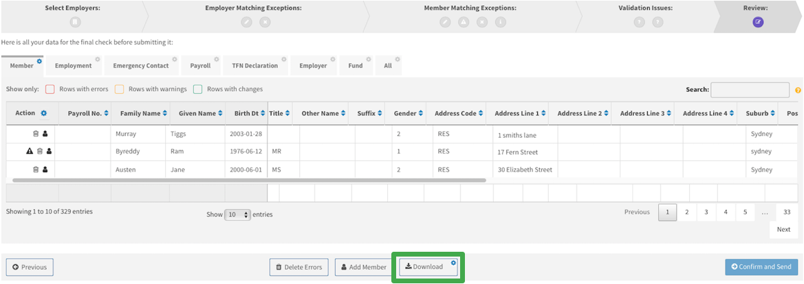804x284 pixels.
Task: Click the '2003-01-28' birth date cell
Action: 246,134
